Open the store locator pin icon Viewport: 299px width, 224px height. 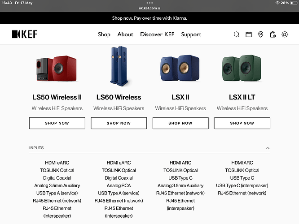click(x=260, y=34)
